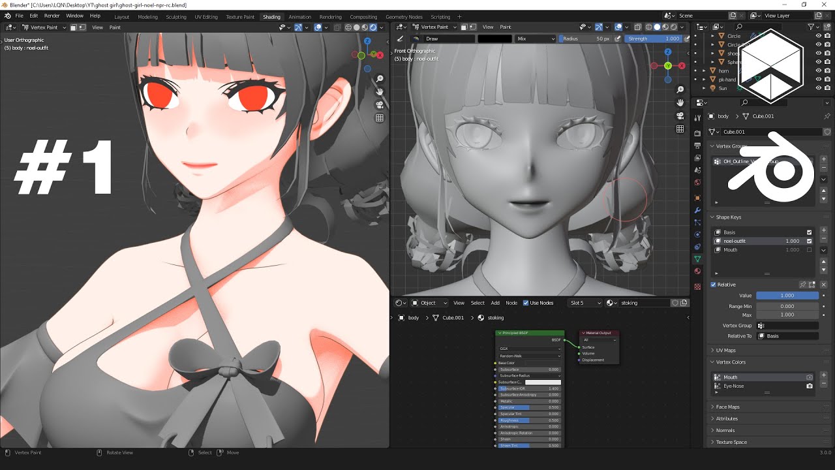Add new vertex color layer plus button
This screenshot has width=835, height=470.
(823, 375)
